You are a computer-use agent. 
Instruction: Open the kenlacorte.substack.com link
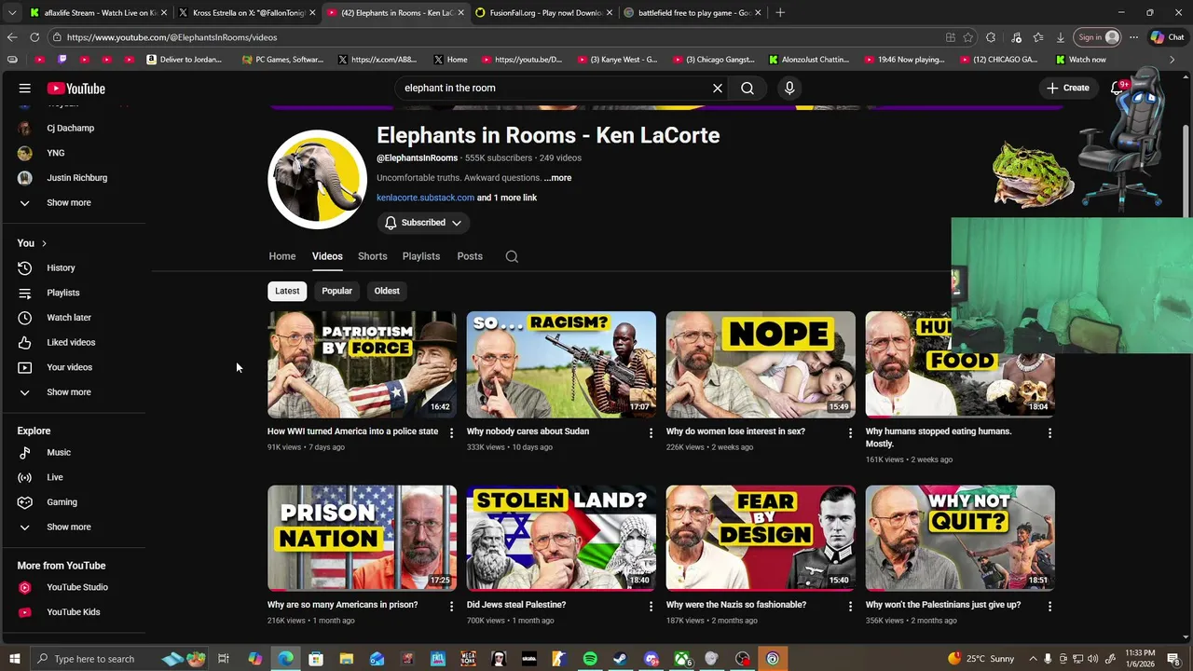[425, 198]
